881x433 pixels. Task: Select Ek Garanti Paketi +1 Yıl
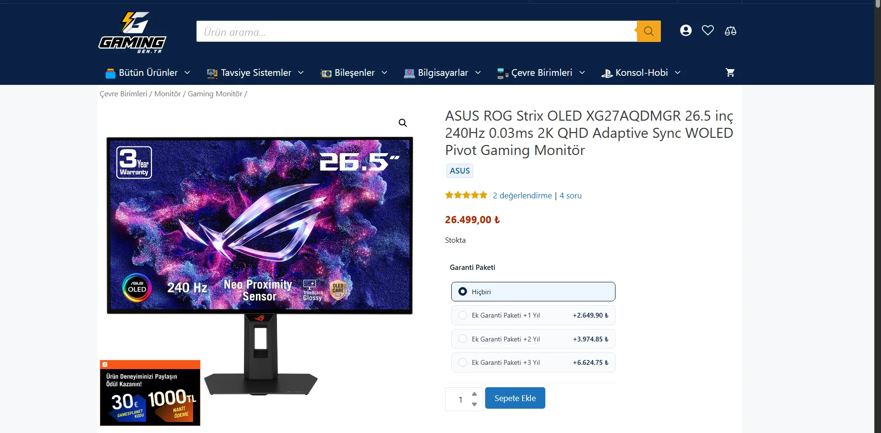pyautogui.click(x=533, y=315)
